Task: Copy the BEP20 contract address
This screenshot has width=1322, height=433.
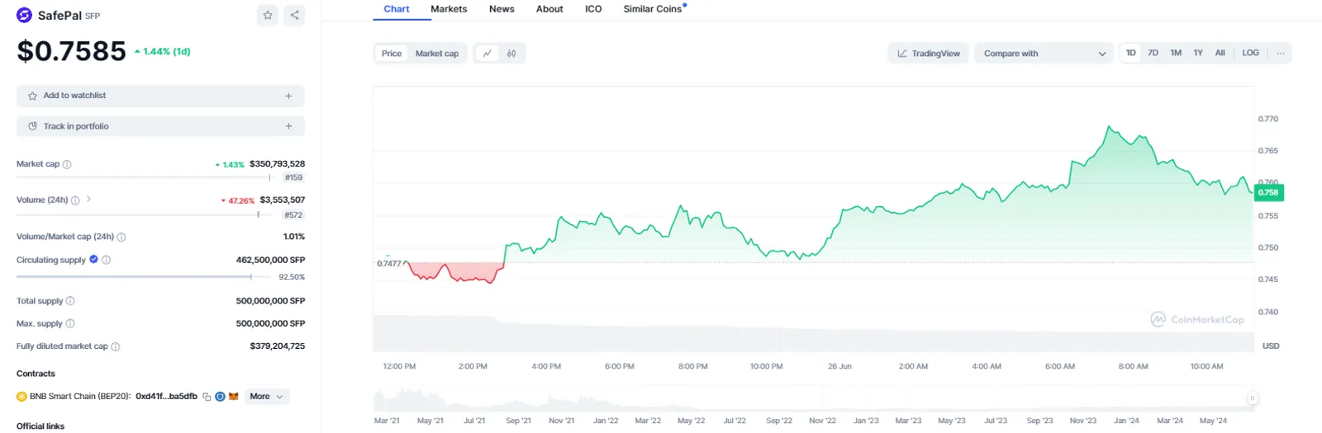Action: click(207, 397)
